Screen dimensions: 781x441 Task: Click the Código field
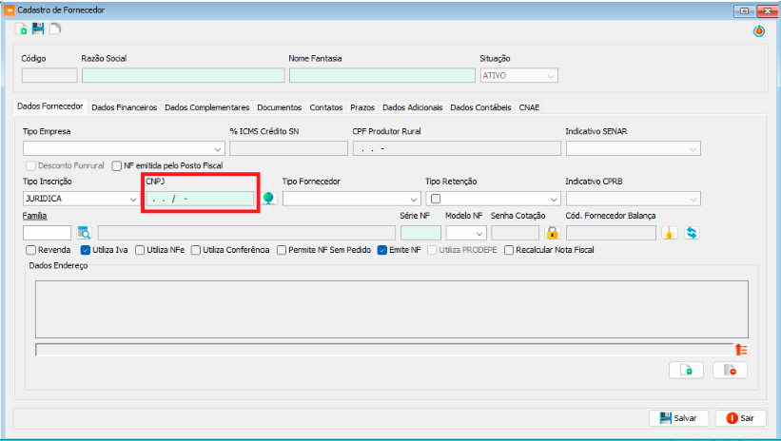tap(49, 76)
